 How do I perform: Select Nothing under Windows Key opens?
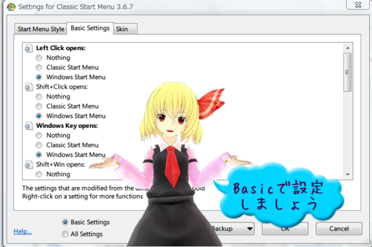(x=39, y=136)
